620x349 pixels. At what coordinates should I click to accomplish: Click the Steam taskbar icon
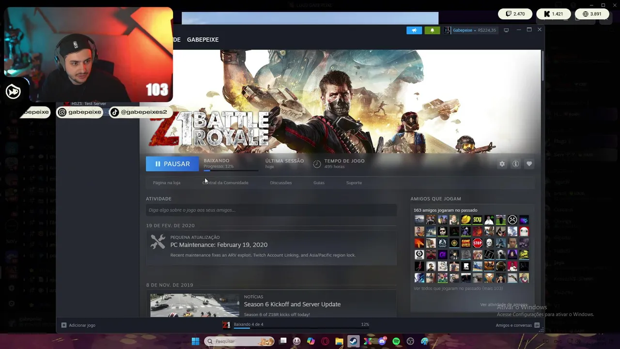click(x=353, y=341)
